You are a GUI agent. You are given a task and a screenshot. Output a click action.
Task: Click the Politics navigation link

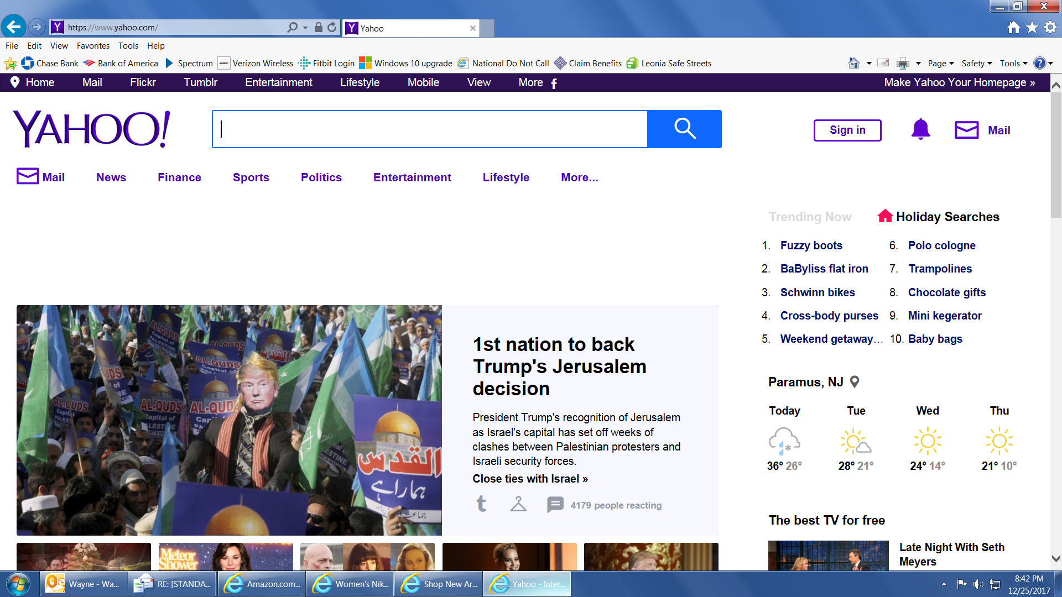pyautogui.click(x=321, y=177)
